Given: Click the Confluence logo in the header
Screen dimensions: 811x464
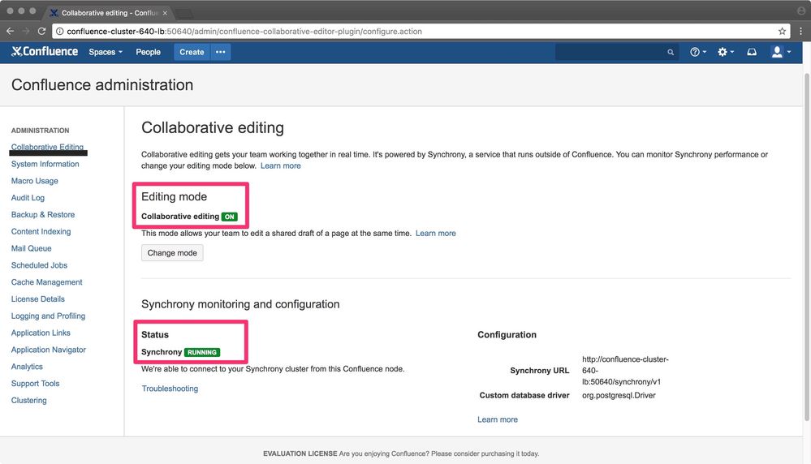Looking at the screenshot, I should coord(45,52).
